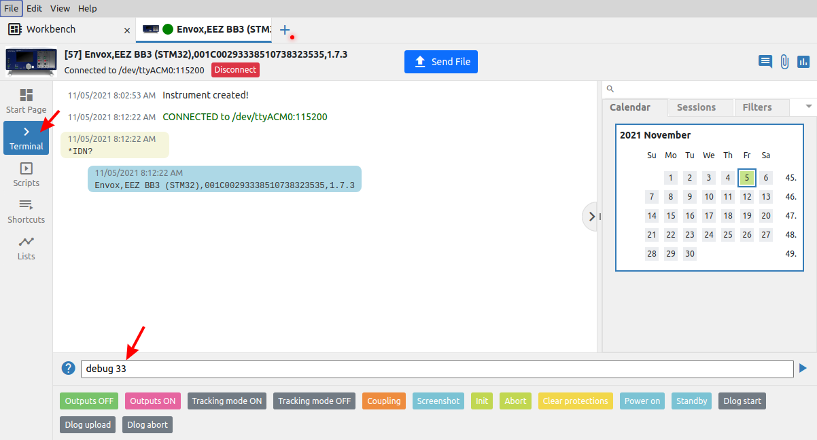Switch to the Sessions tab

point(696,107)
